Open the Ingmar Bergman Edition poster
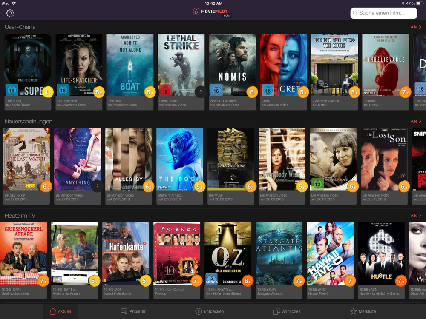426x319 pixels. pos(333,159)
